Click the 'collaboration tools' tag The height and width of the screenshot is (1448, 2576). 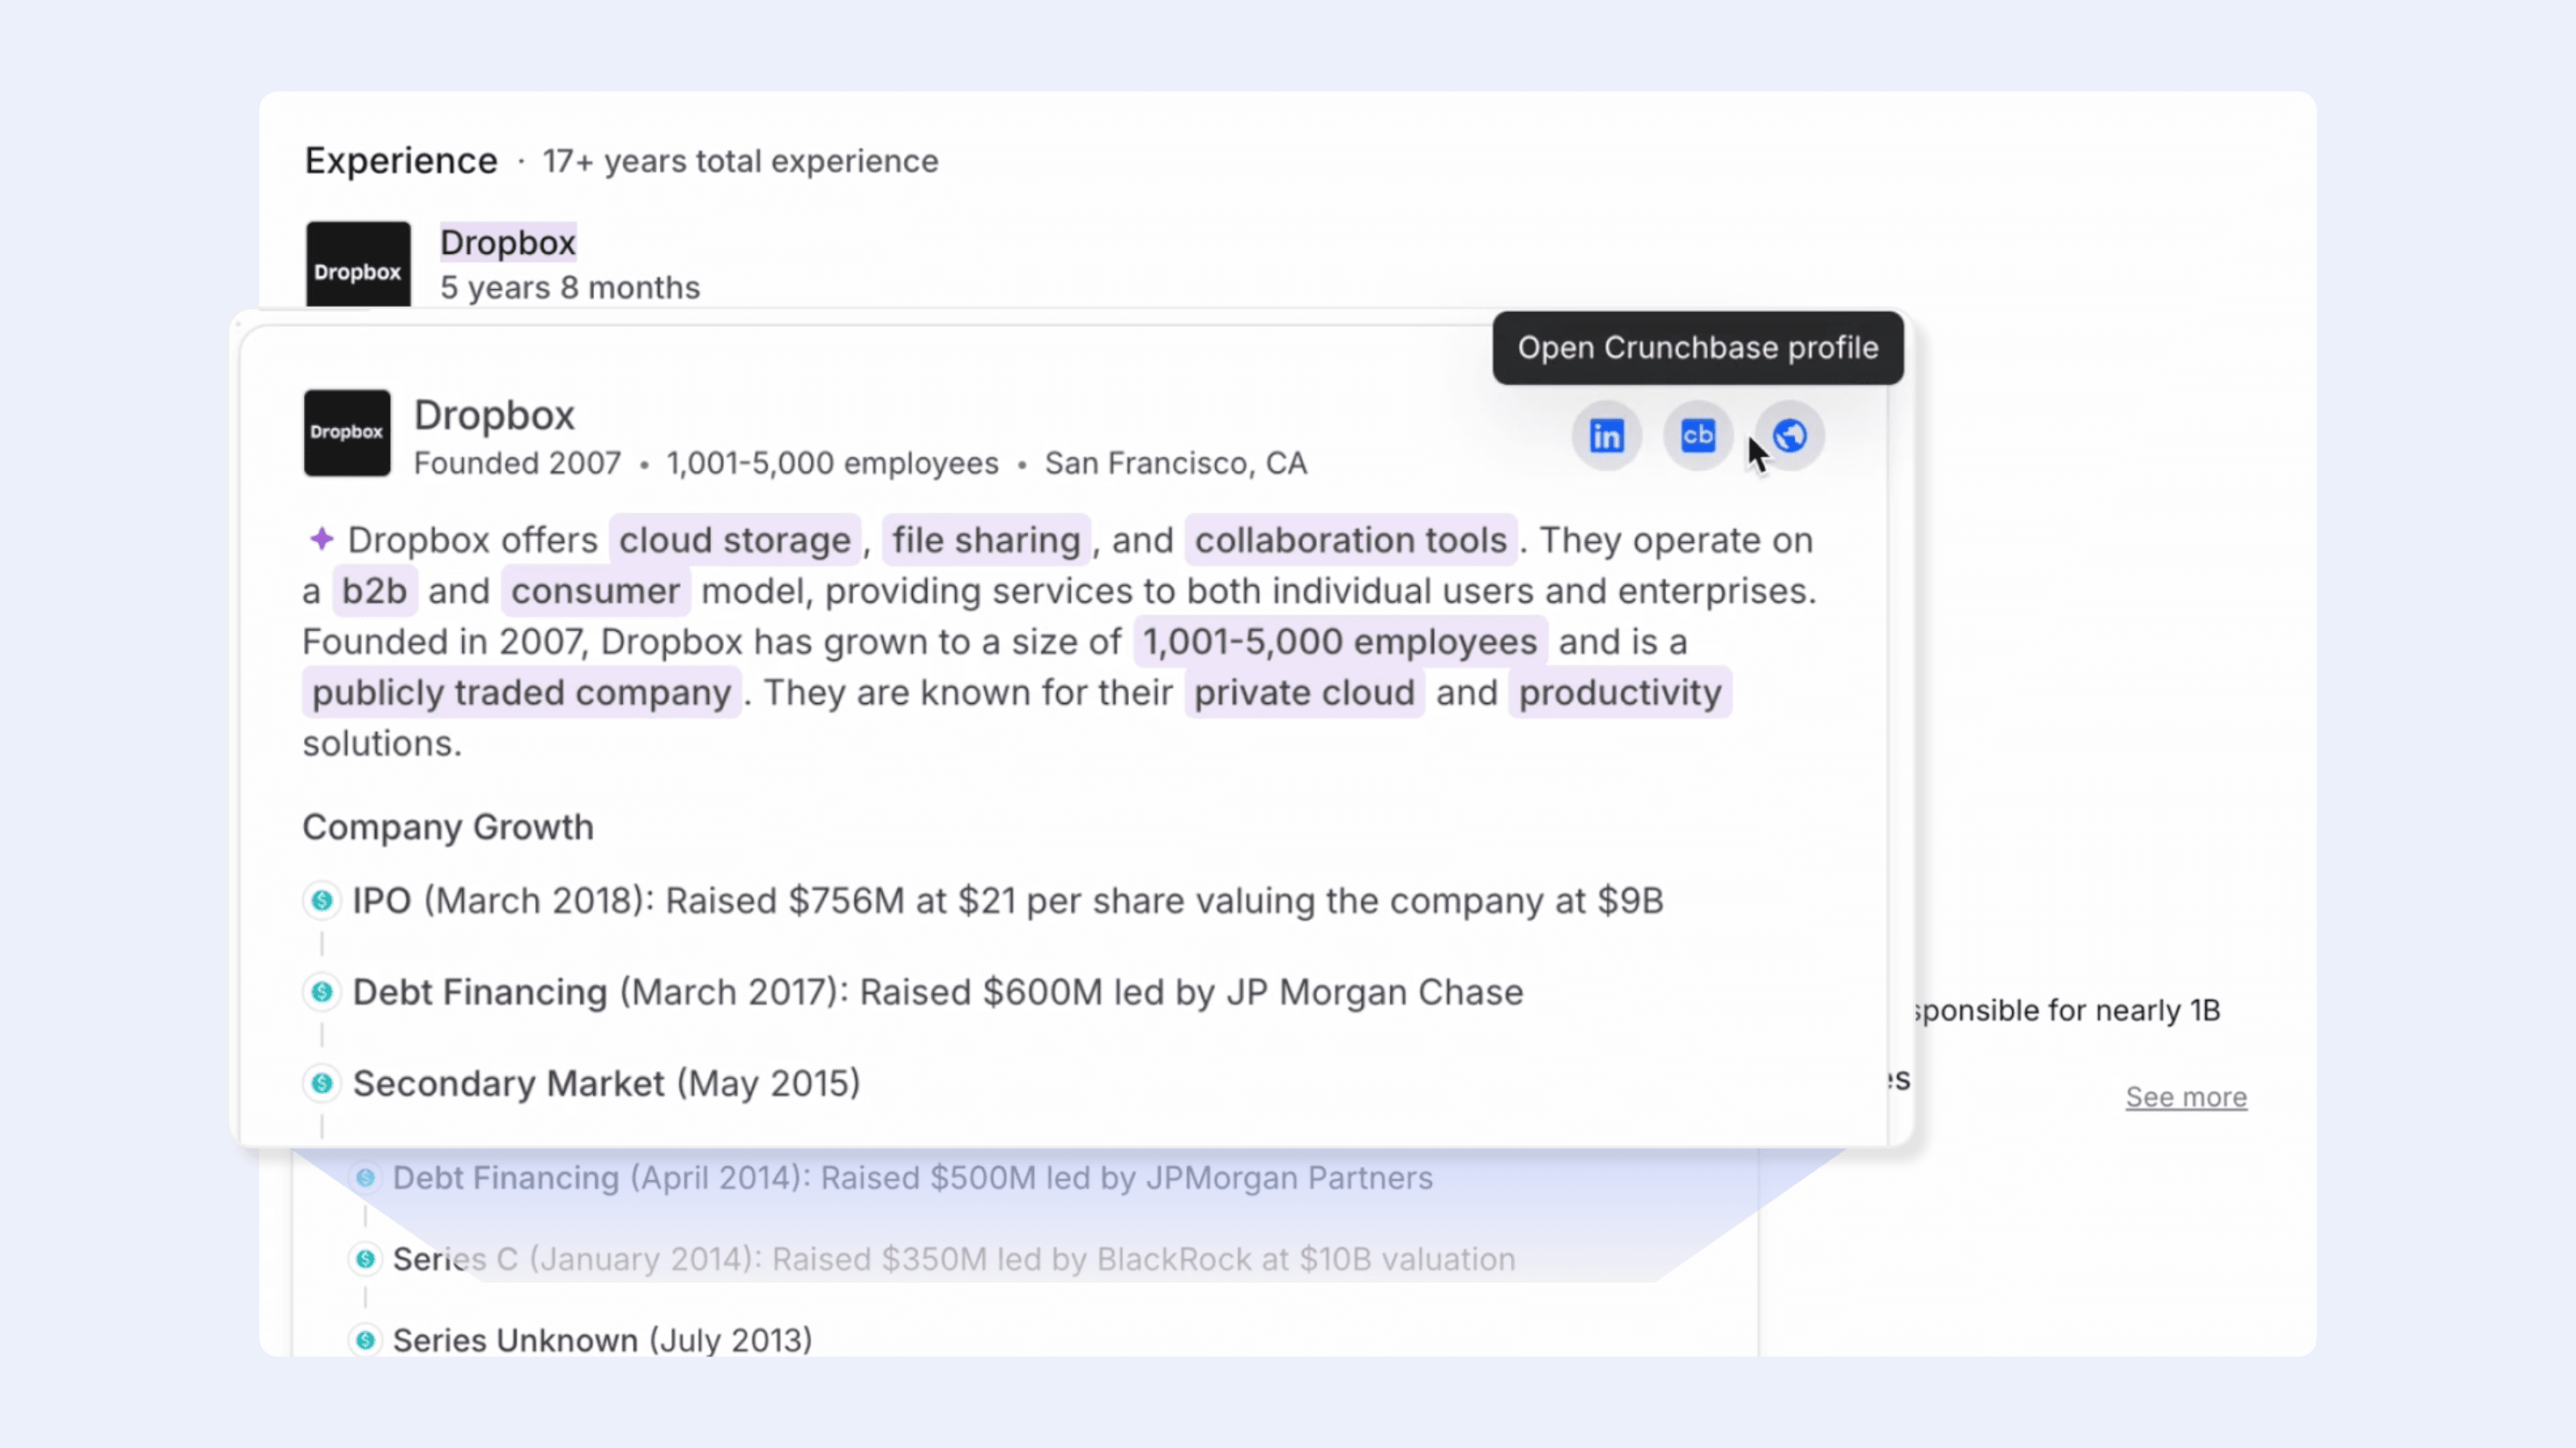(1351, 539)
